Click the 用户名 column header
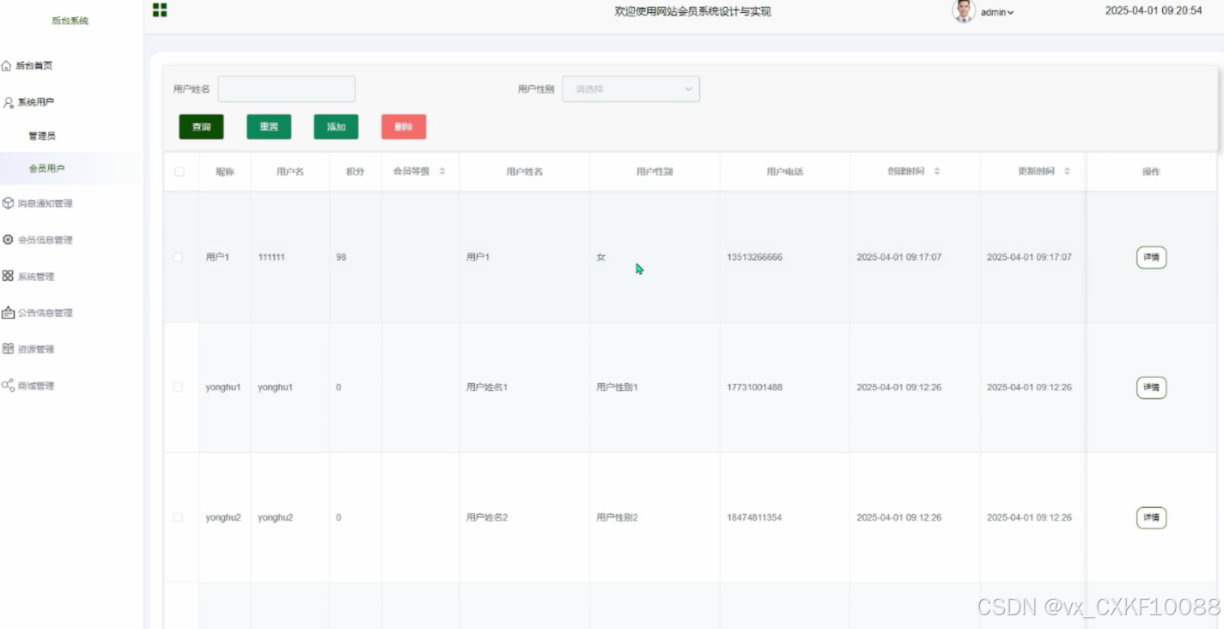 290,172
